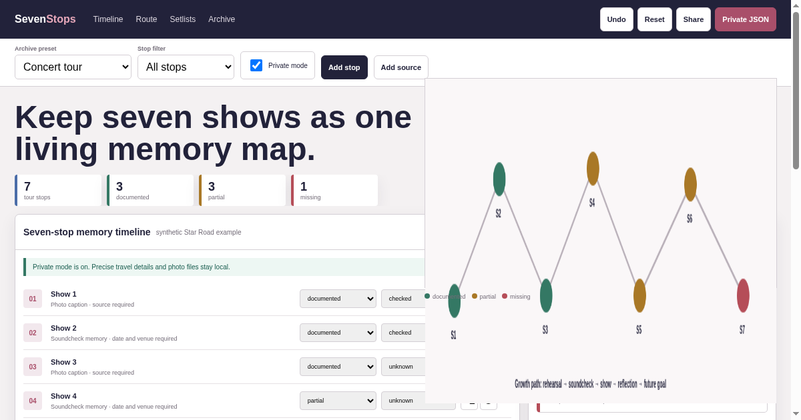Viewport: 801px width, 420px height.
Task: Click the Seven-stop memory timeline heading
Action: (87, 232)
